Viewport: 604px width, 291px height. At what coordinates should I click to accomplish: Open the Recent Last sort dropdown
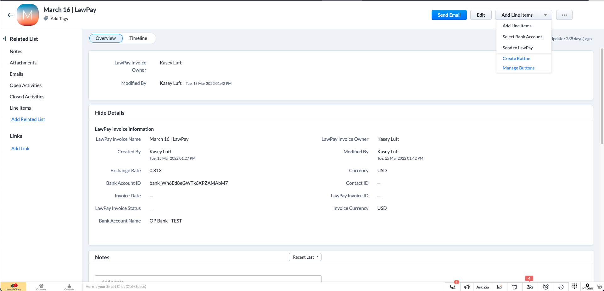tap(305, 257)
